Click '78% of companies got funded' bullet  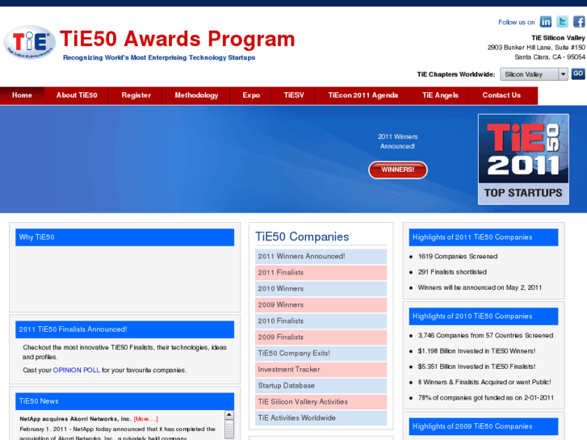[485, 398]
